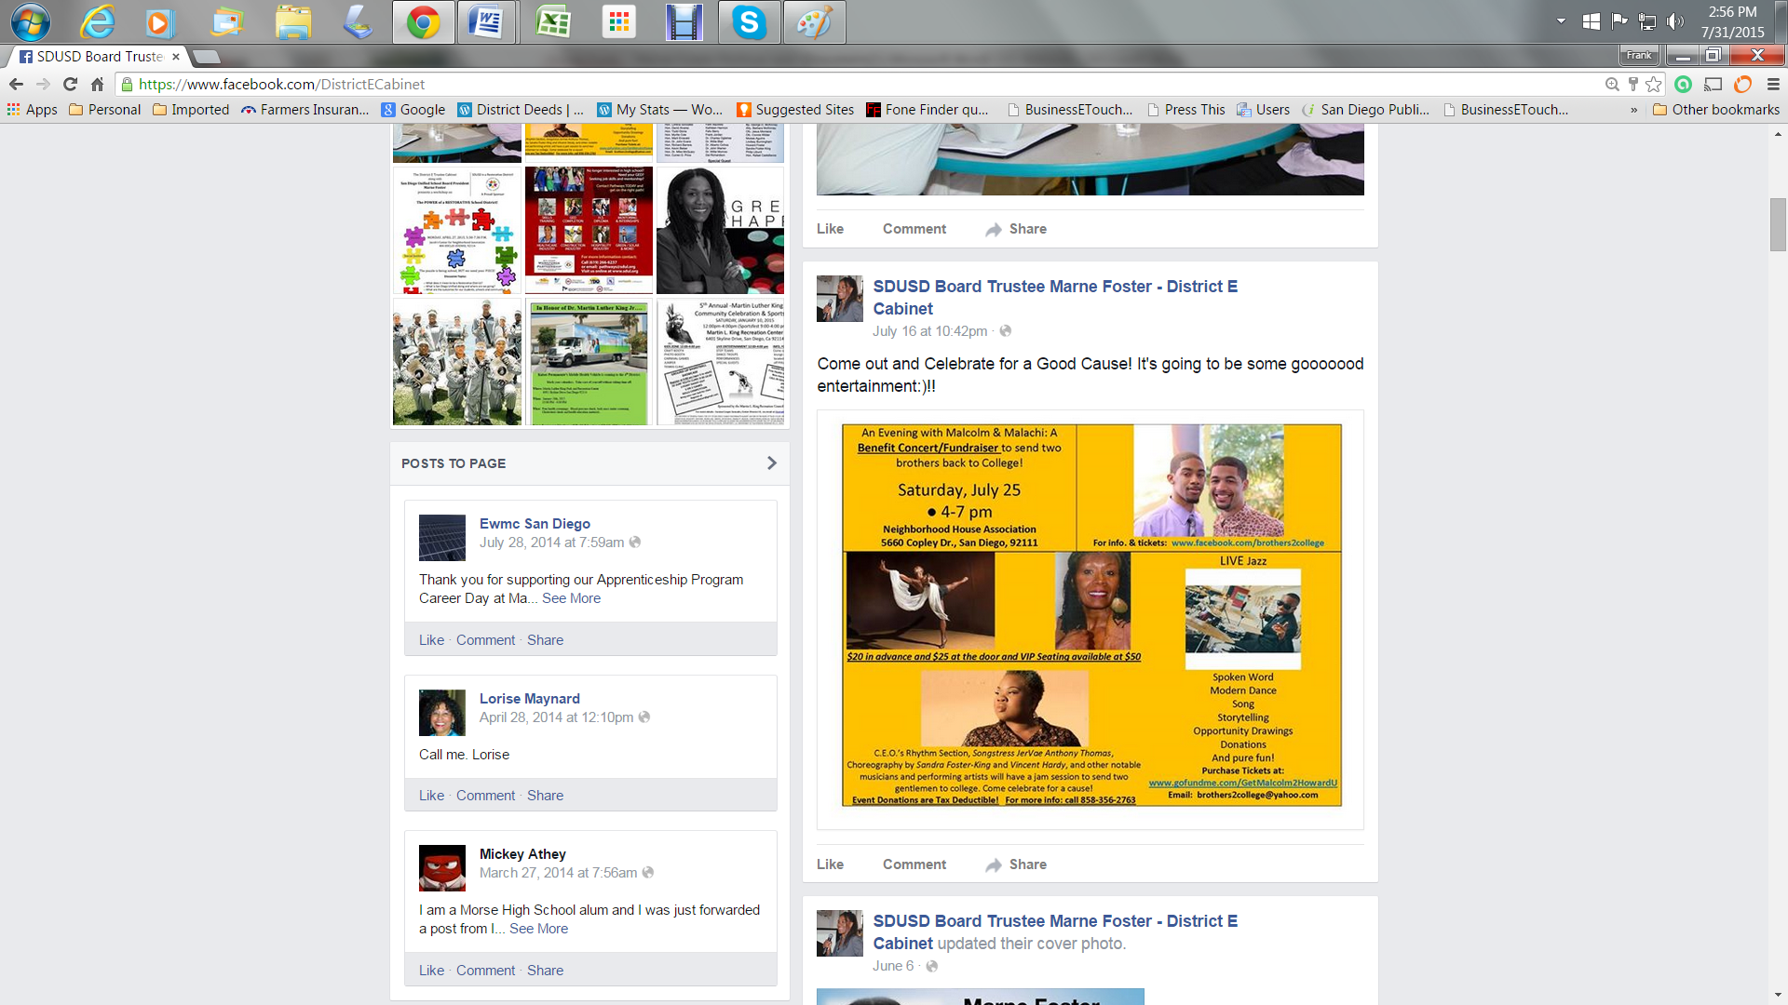This screenshot has width=1788, height=1005.
Task: Expand the system tray hidden icons arrow
Action: click(x=1561, y=20)
